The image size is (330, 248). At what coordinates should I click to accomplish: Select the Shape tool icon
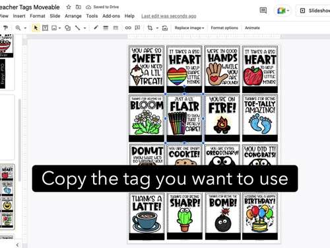pyautogui.click(x=68, y=28)
